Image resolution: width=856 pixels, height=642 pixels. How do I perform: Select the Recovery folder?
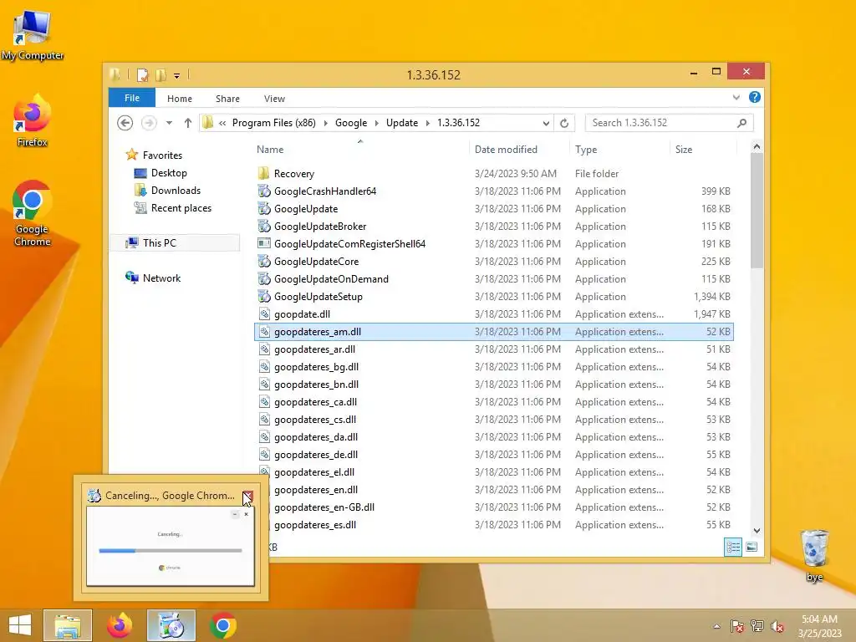point(494,174)
